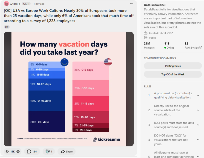Click the Rank by size external link icon
The image size is (204, 158).
click(200, 48)
